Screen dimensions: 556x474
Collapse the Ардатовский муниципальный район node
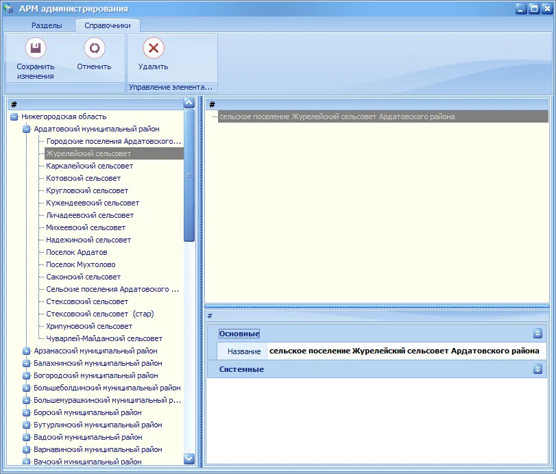(x=26, y=129)
